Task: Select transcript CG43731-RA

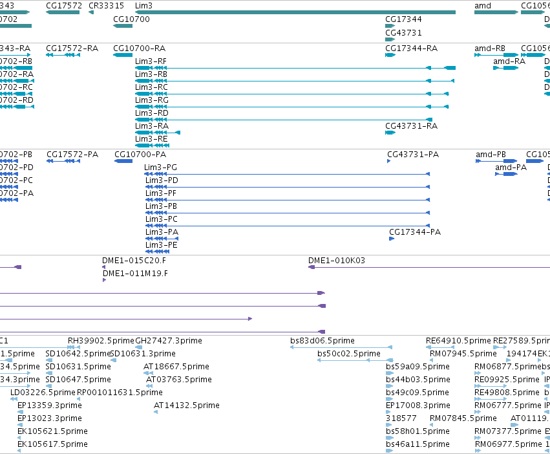Action: click(412, 125)
